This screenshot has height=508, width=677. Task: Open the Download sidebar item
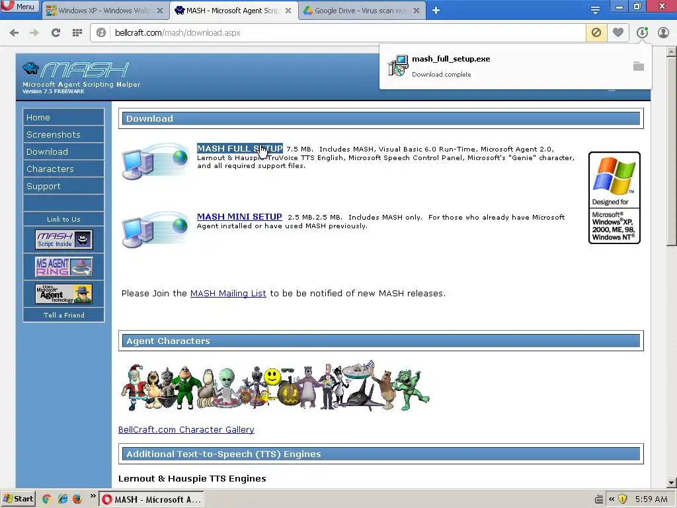pos(63,151)
